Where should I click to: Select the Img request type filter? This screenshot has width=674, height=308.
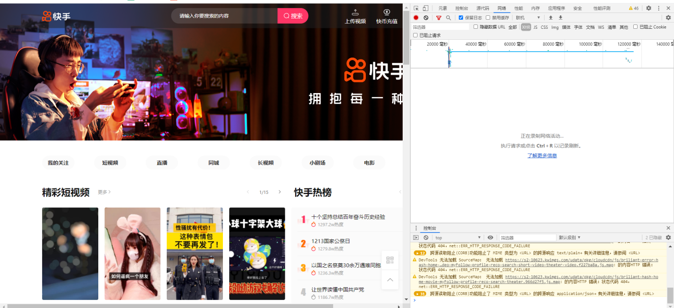[555, 27]
